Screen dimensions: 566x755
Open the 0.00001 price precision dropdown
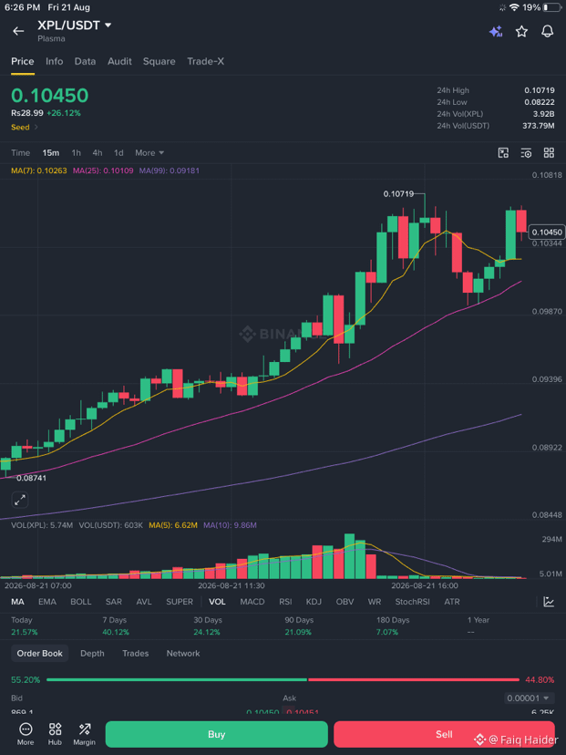click(x=529, y=698)
